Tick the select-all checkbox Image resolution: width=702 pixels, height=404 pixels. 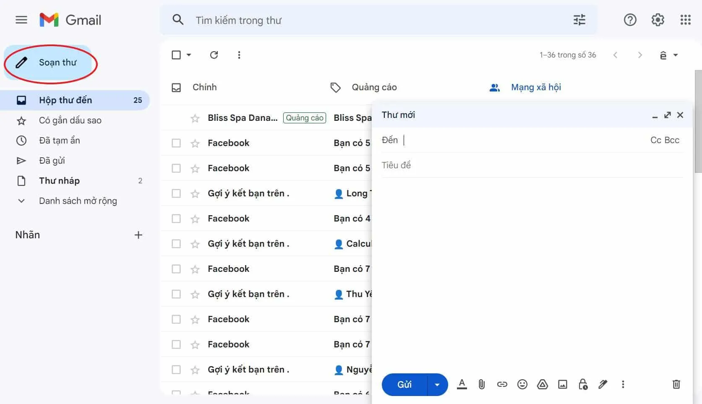(176, 55)
